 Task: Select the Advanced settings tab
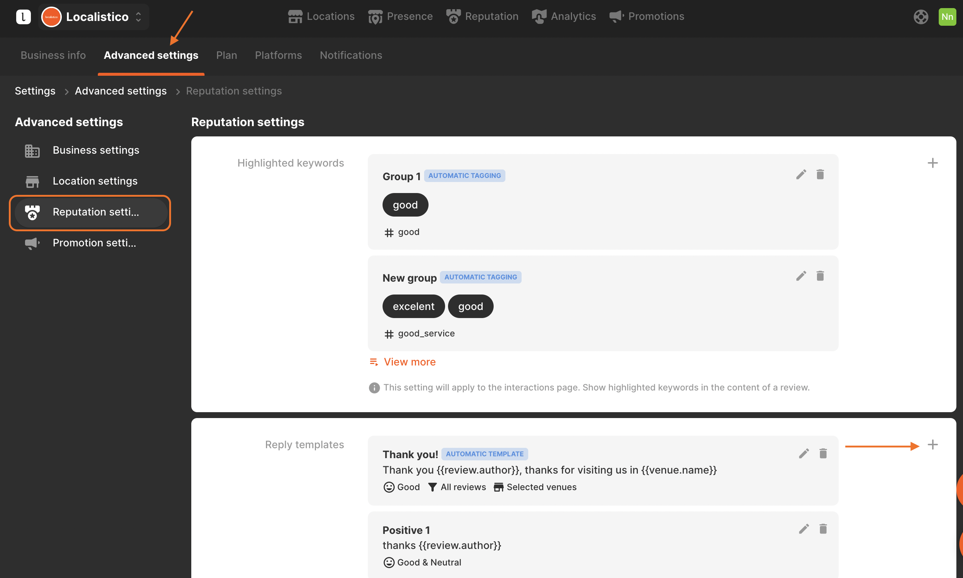(151, 55)
